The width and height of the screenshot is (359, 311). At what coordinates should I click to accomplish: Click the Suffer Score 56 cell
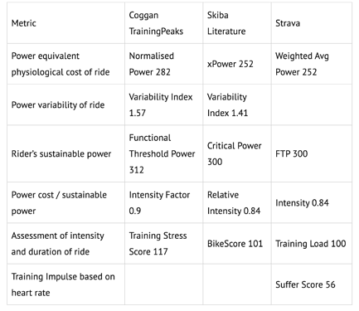pos(312,284)
